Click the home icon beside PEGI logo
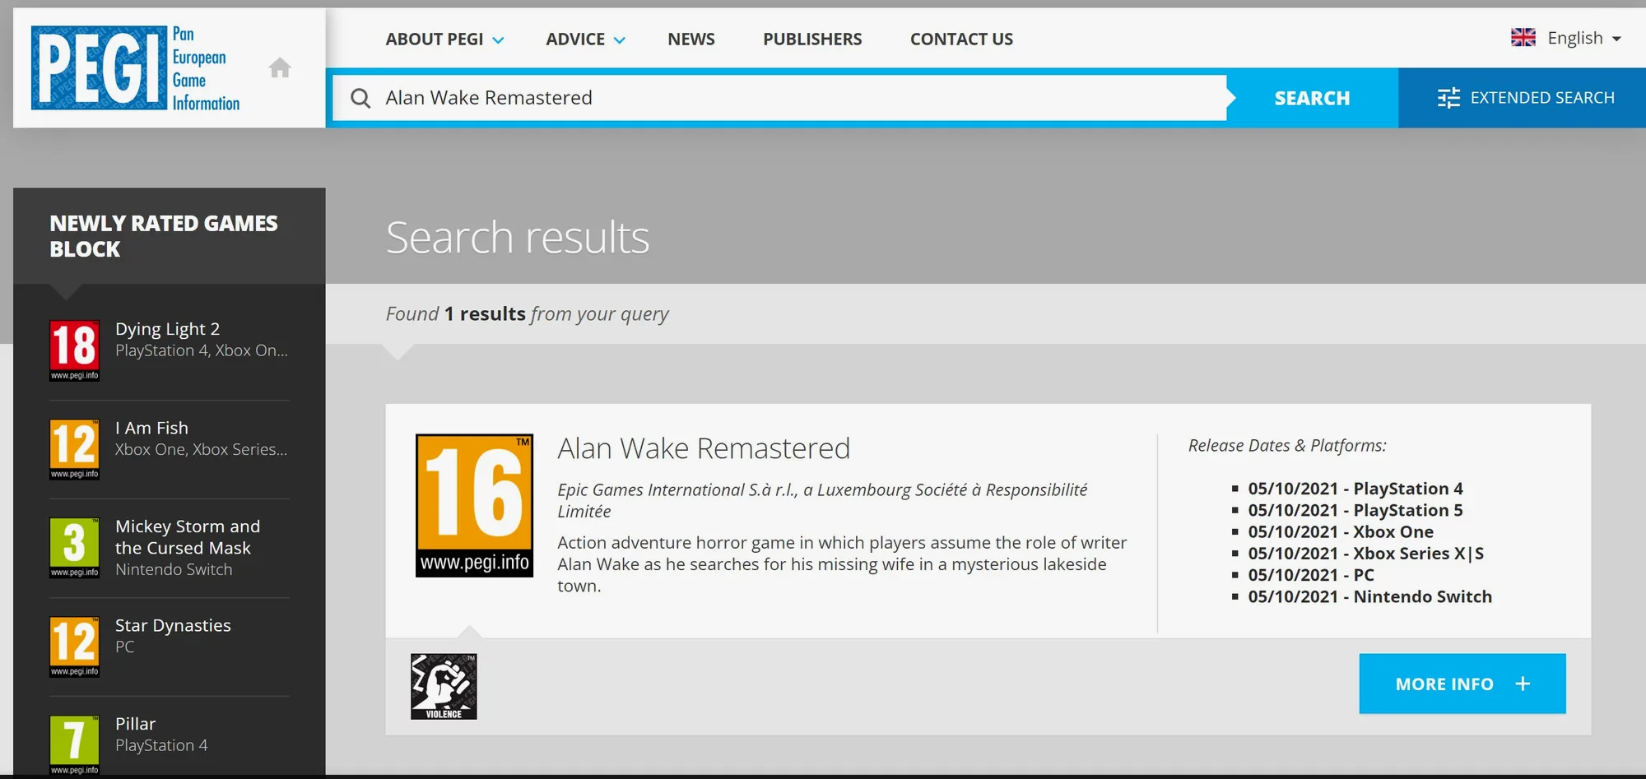1646x779 pixels. click(x=280, y=67)
